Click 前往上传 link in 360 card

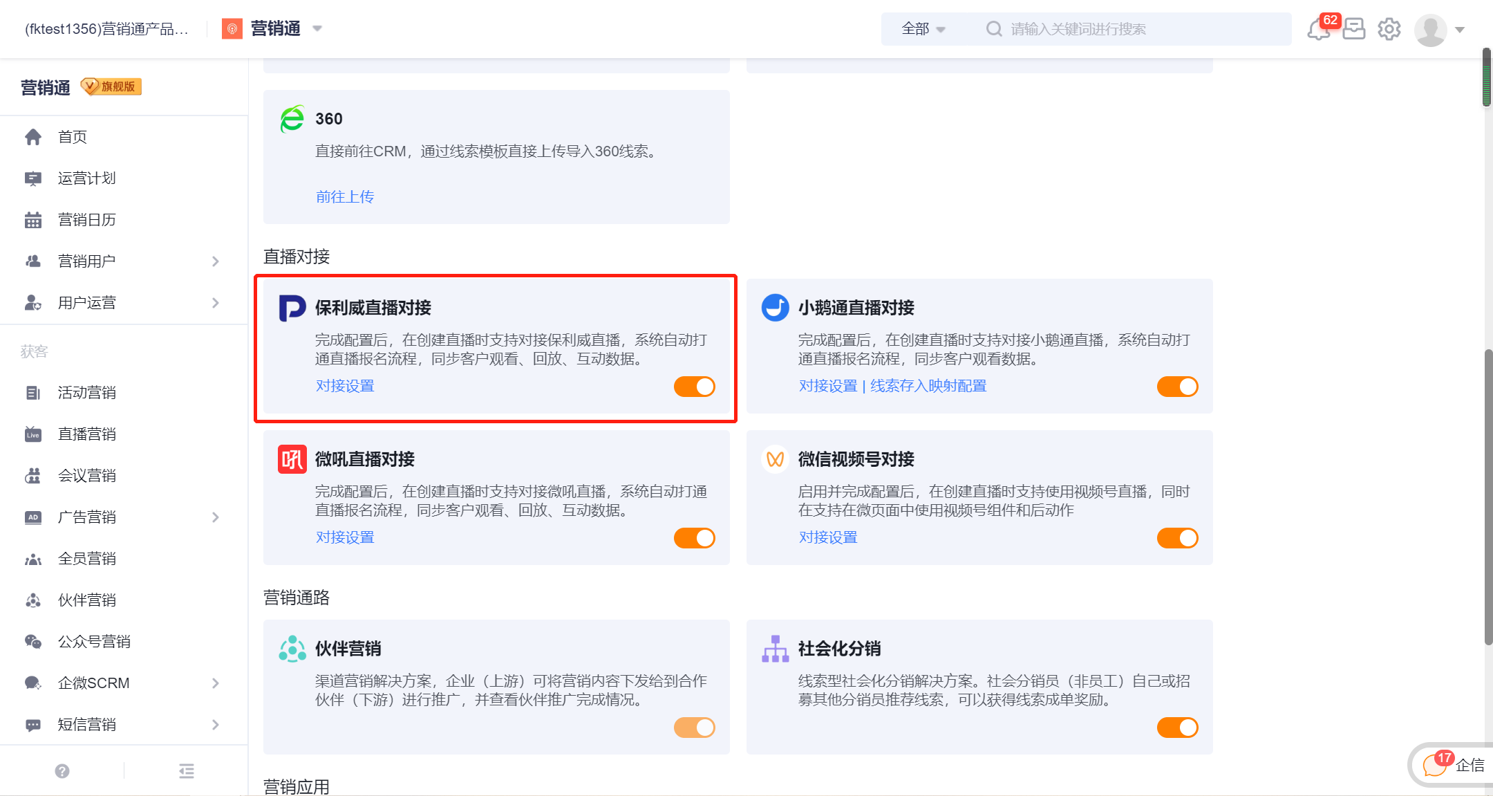pos(345,197)
